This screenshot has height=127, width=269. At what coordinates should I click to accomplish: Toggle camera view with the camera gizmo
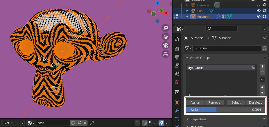pyautogui.click(x=166, y=45)
